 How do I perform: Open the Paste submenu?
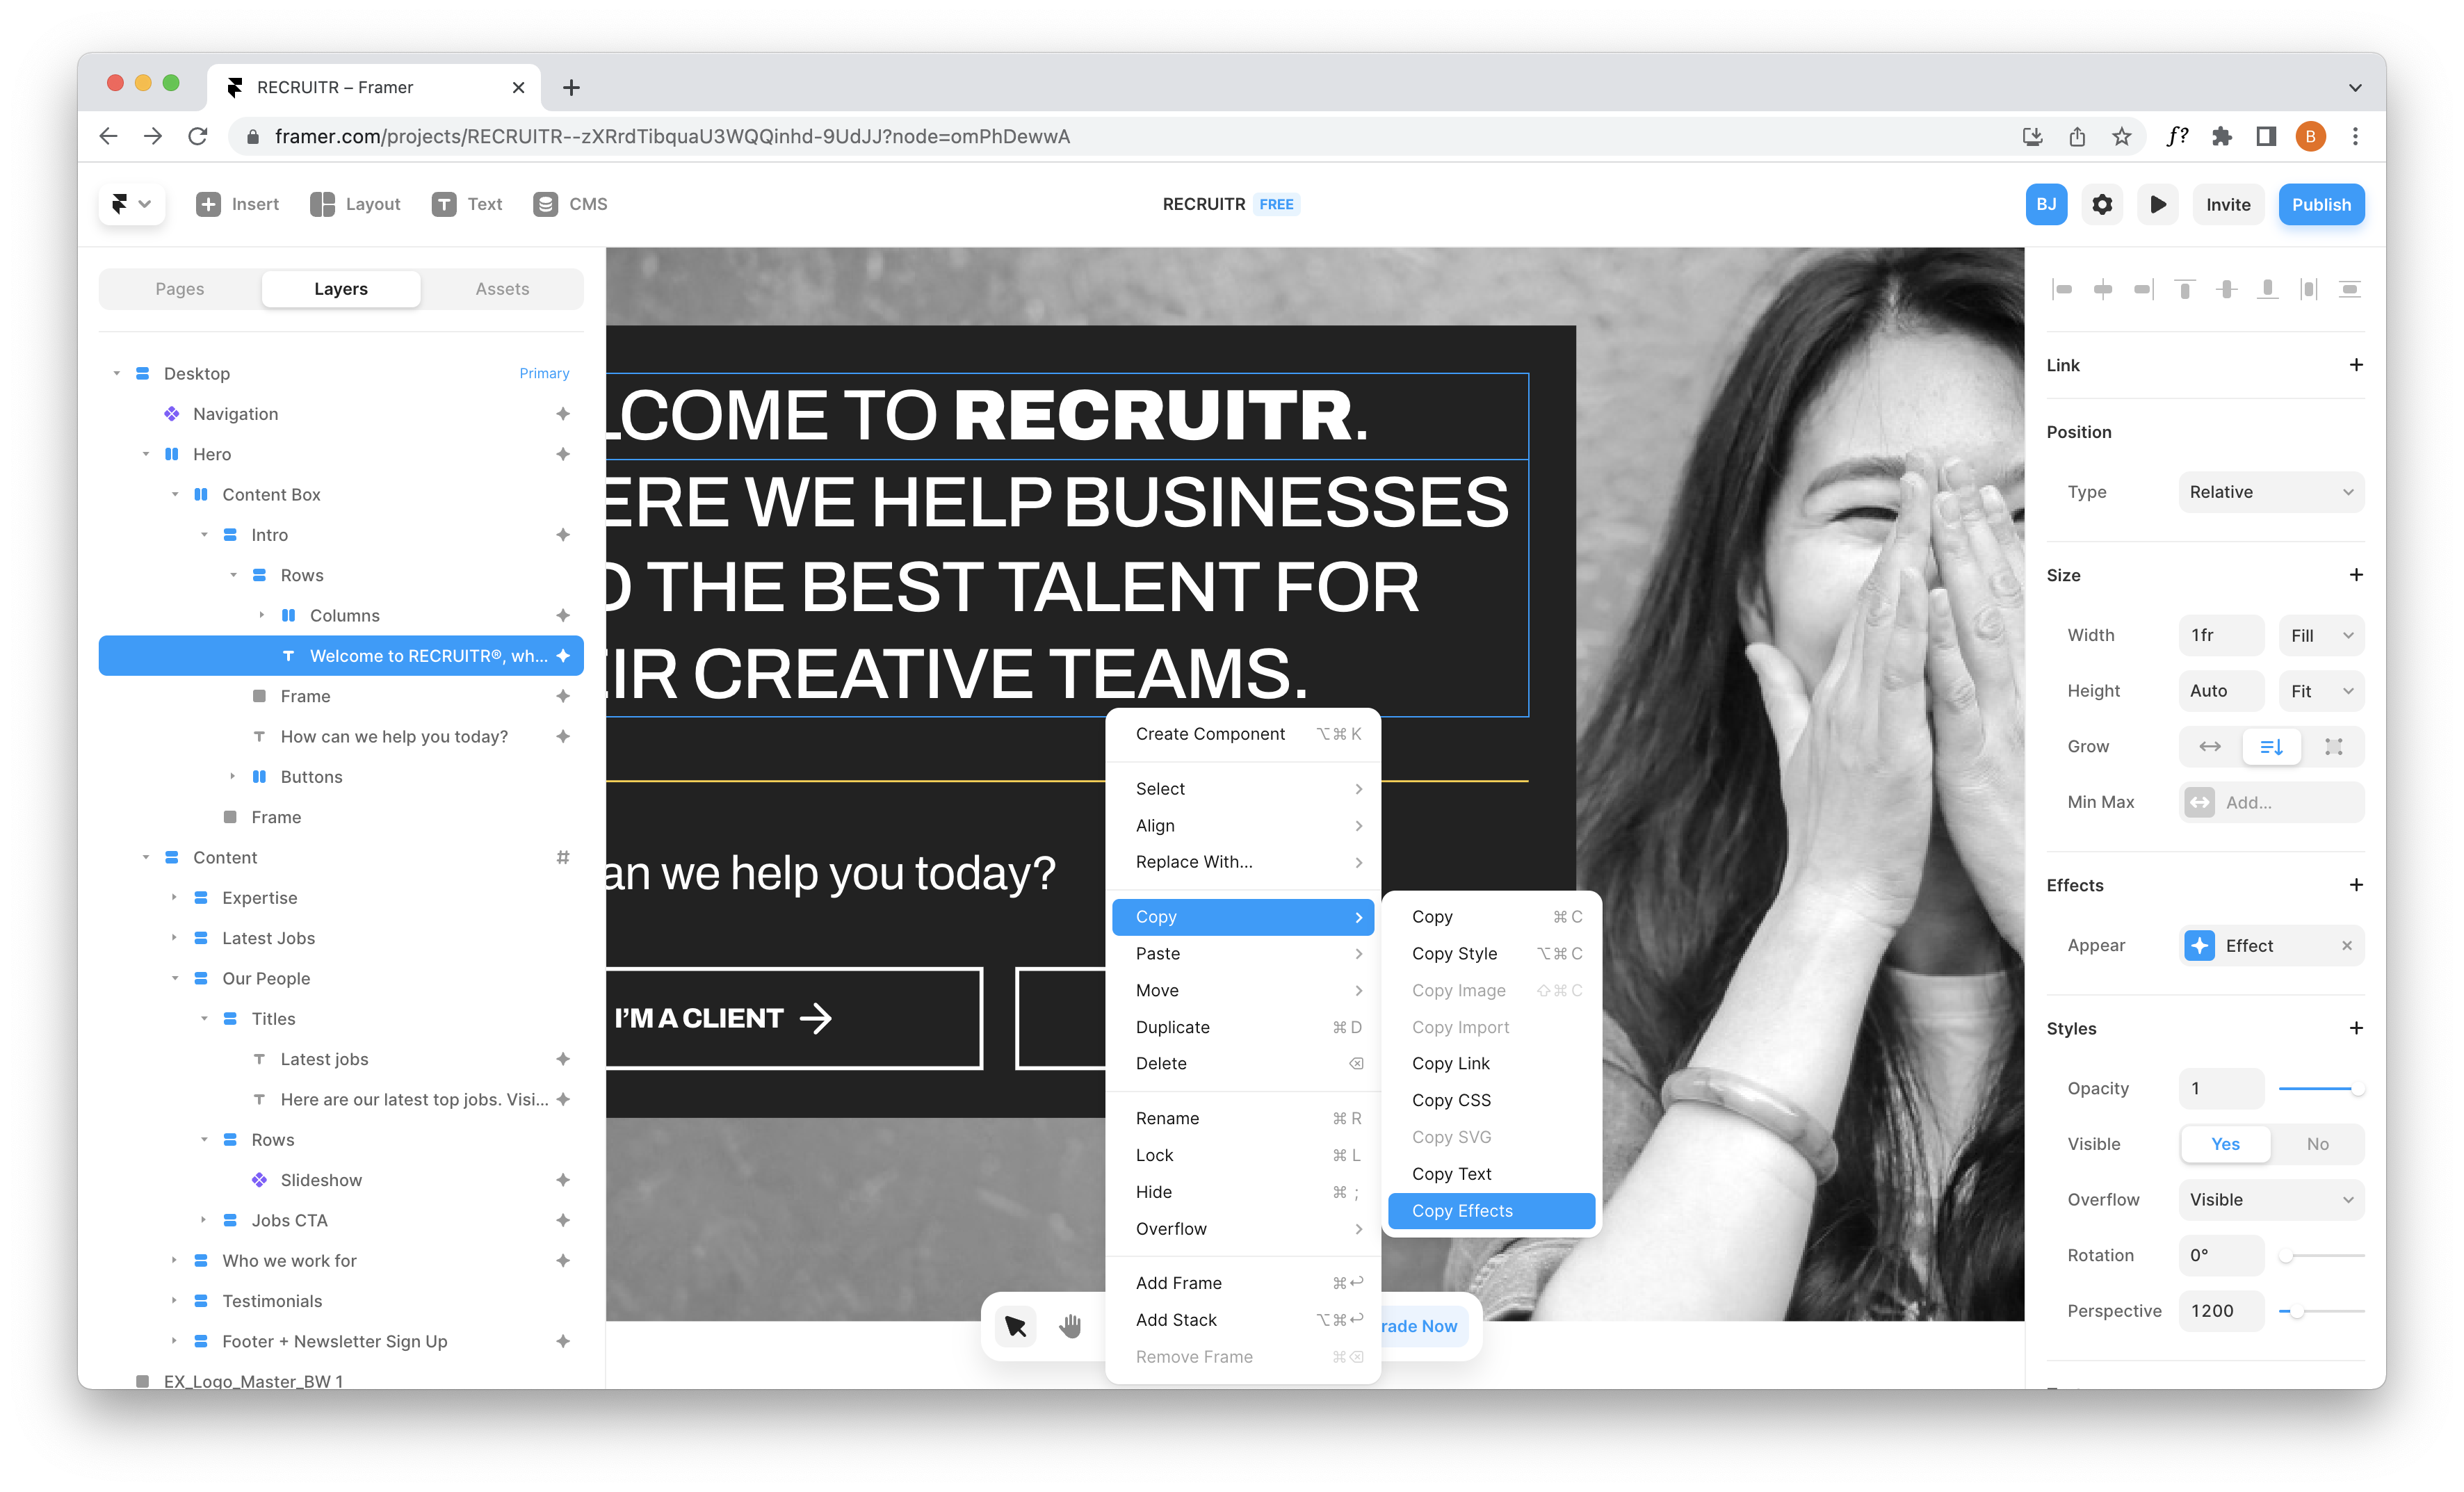coord(1243,953)
